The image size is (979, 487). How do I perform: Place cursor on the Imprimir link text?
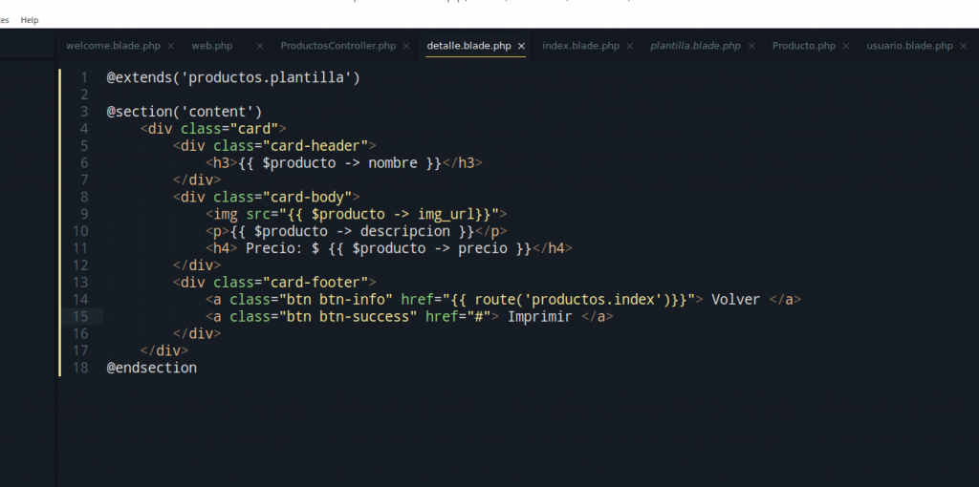coord(539,316)
